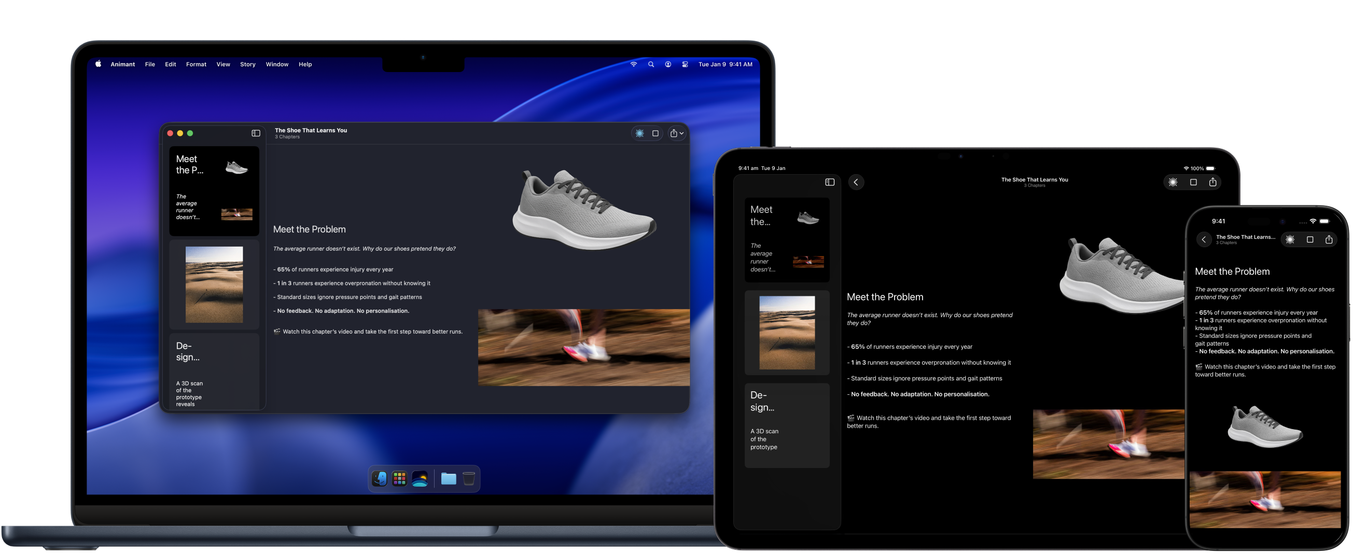Open the Animant app menu

pos(122,64)
